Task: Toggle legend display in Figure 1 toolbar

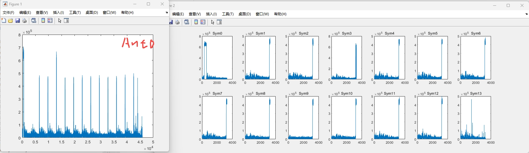Action: pos(50,21)
